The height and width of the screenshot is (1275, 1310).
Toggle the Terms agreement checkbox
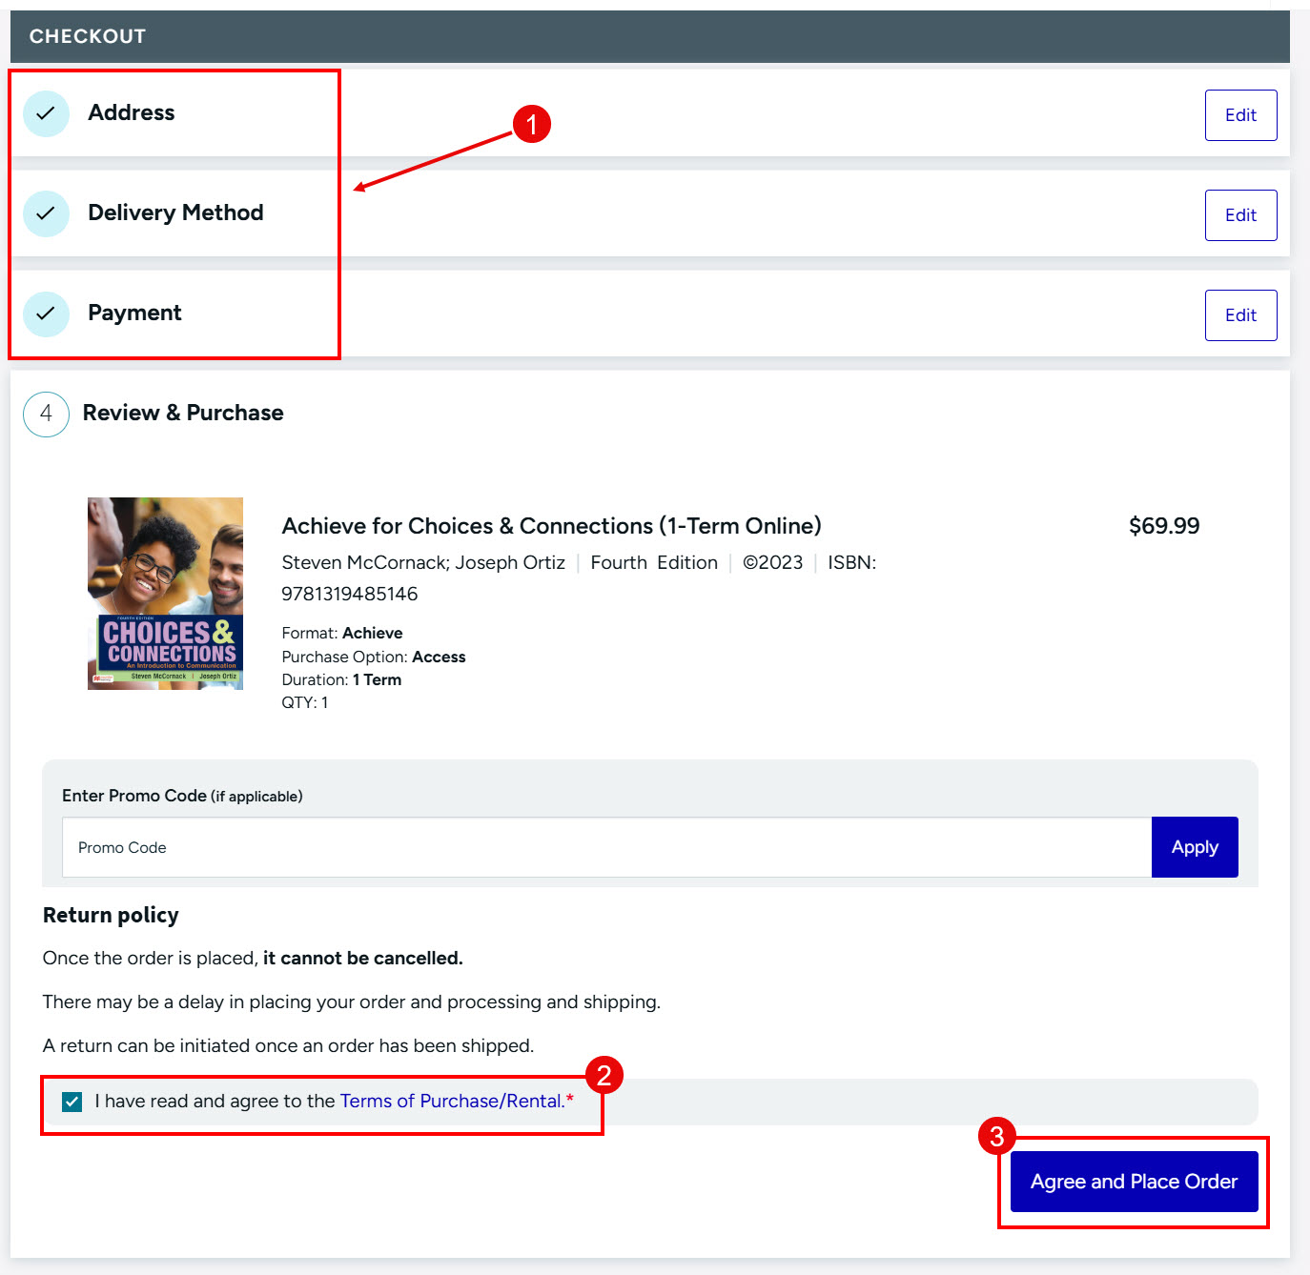coord(72,1102)
